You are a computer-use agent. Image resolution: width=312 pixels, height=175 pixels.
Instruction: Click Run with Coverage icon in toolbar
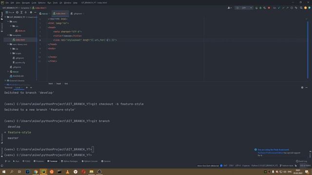point(265,8)
